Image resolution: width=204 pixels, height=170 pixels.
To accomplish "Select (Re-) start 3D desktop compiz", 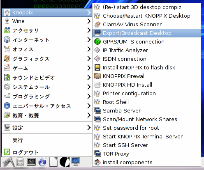I will pos(147,7).
